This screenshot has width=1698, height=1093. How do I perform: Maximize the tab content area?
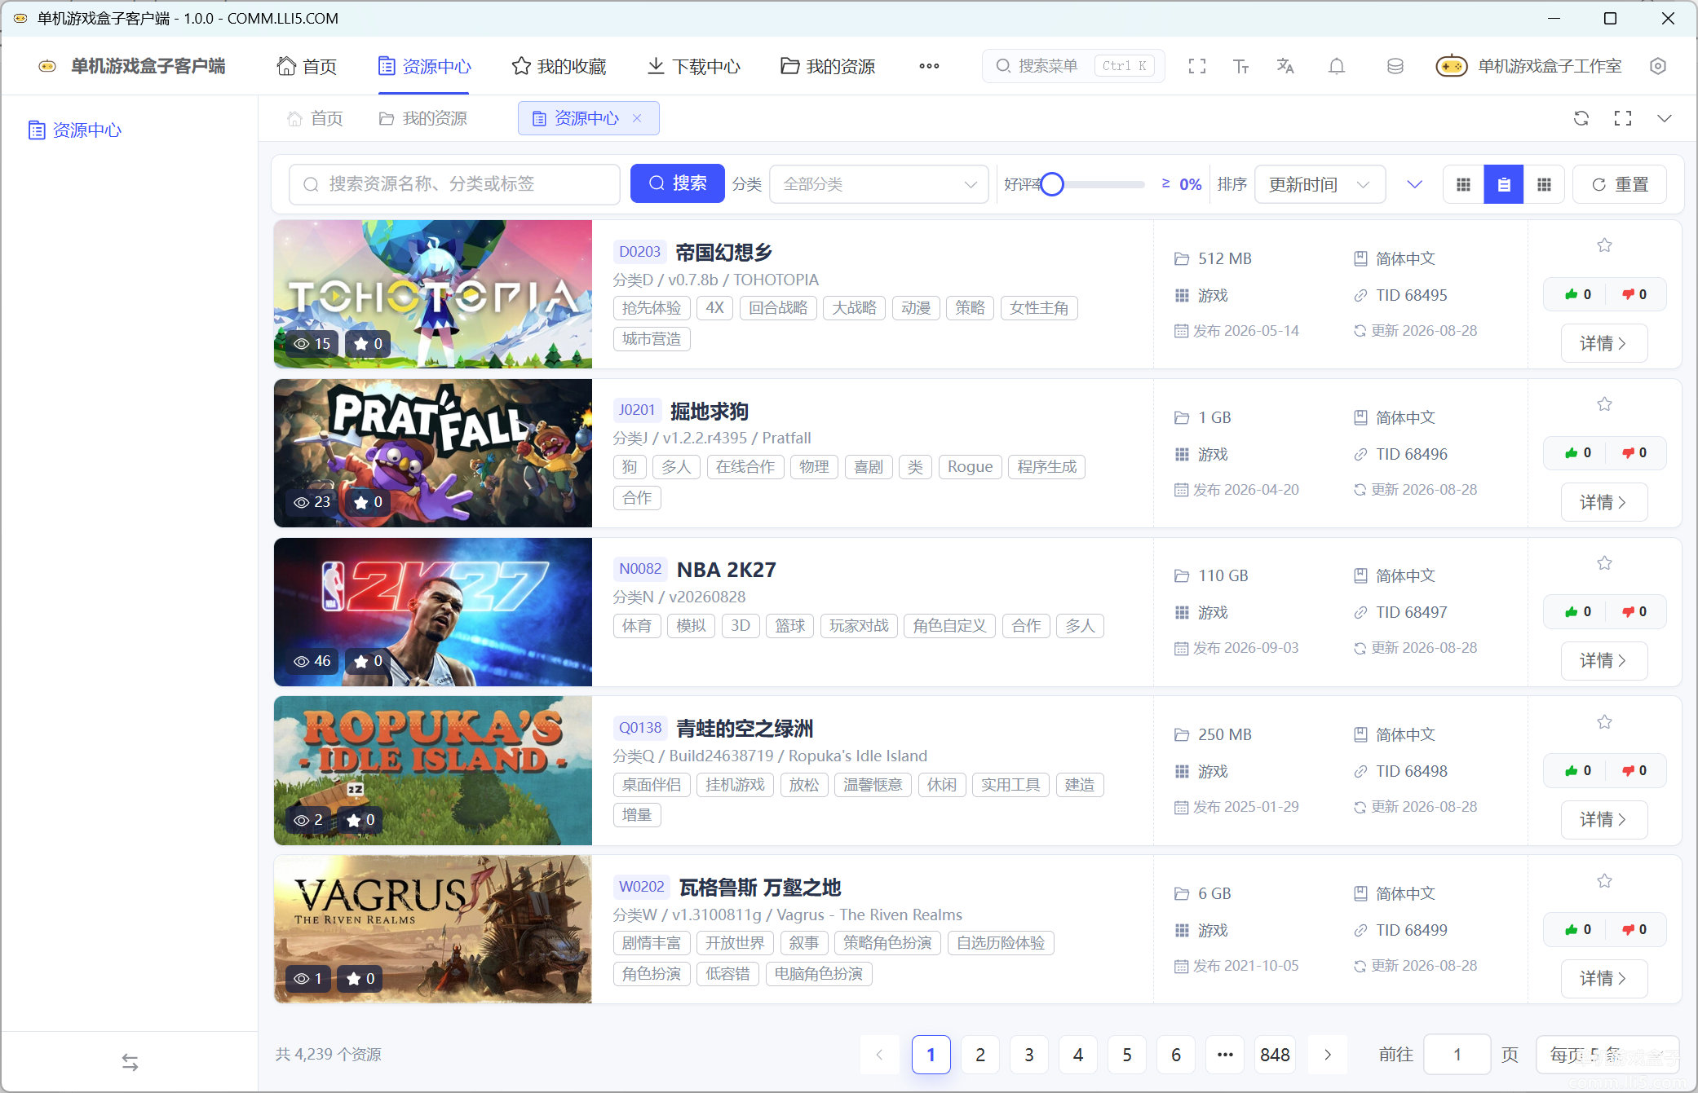pos(1623,118)
